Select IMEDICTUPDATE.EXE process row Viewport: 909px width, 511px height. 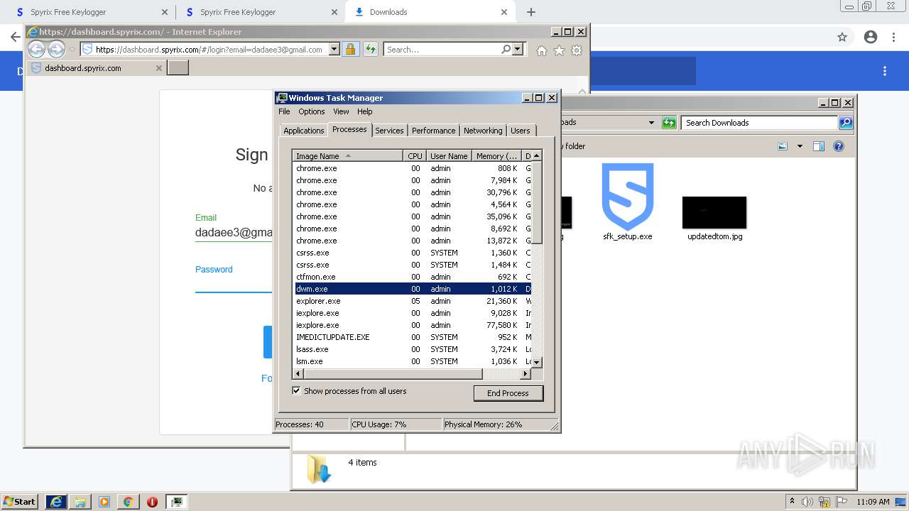(x=413, y=337)
